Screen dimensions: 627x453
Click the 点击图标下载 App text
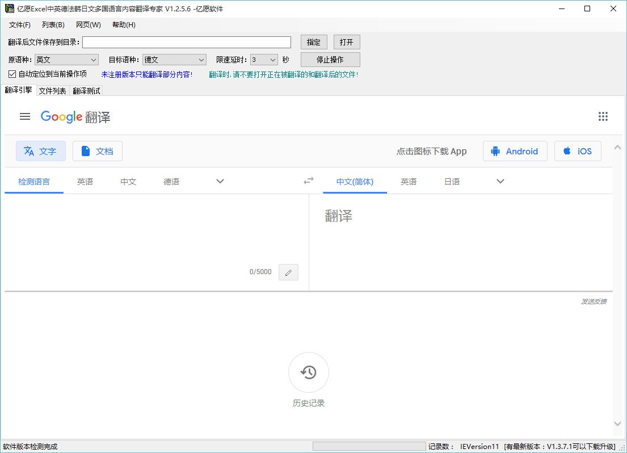[431, 151]
